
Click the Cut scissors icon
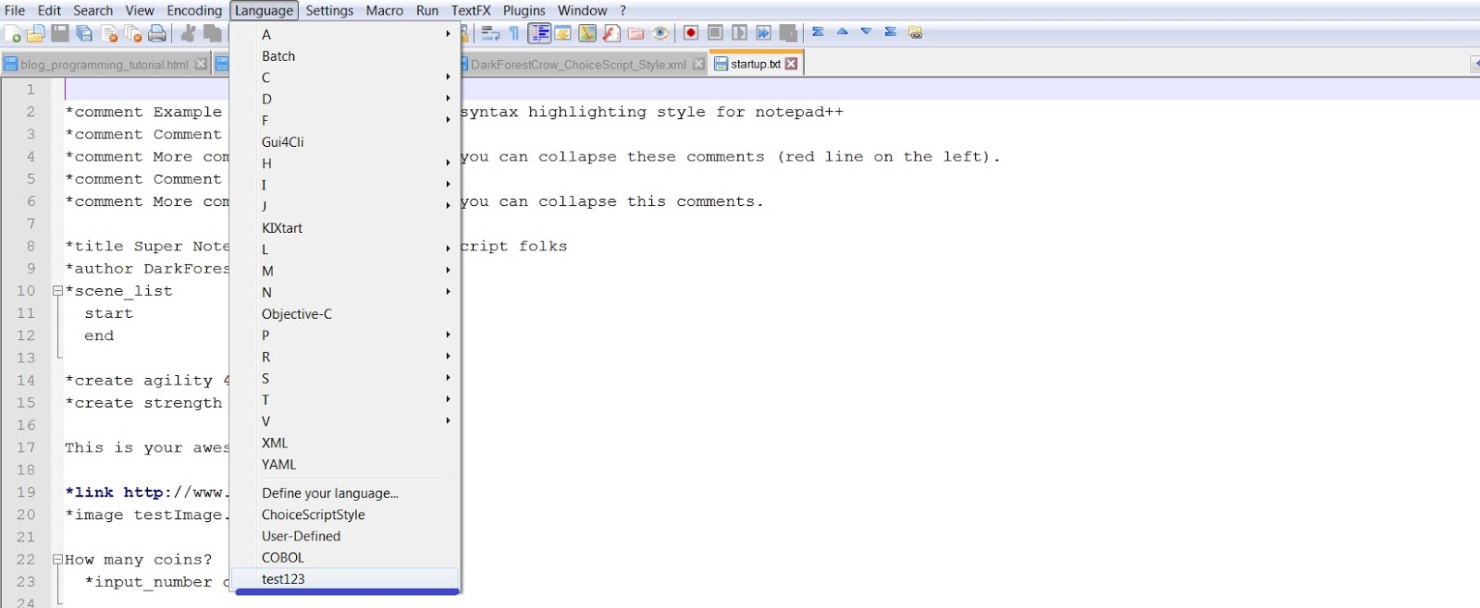pyautogui.click(x=188, y=33)
